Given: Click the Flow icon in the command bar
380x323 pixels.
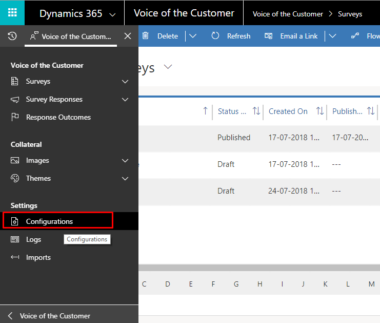Looking at the screenshot, I should coord(355,36).
